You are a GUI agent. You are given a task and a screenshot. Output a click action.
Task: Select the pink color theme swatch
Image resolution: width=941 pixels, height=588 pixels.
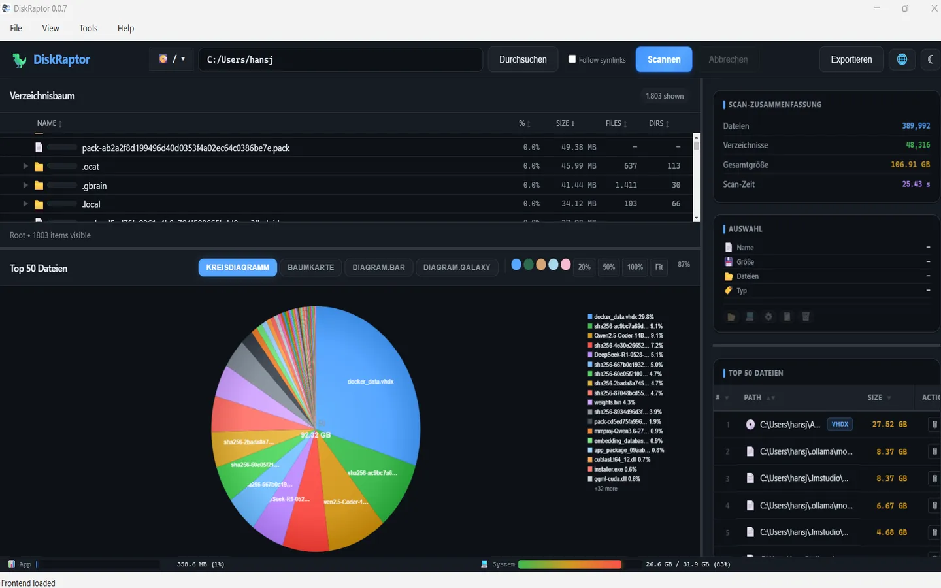(x=566, y=265)
